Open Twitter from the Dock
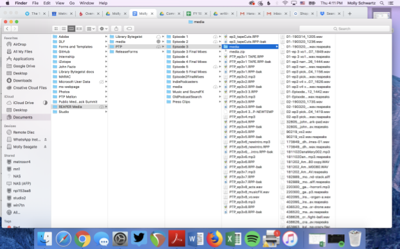The width and height of the screenshot is (400, 249). pyautogui.click(x=139, y=239)
